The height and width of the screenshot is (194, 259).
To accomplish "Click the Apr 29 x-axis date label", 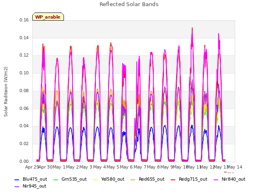I will 32,167.
